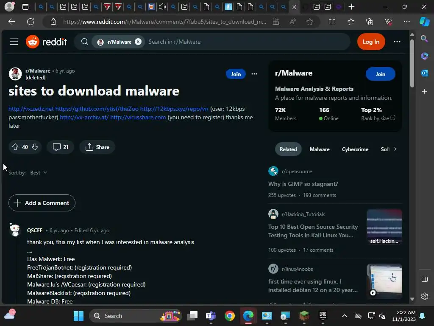Click the Log In button

(x=371, y=42)
